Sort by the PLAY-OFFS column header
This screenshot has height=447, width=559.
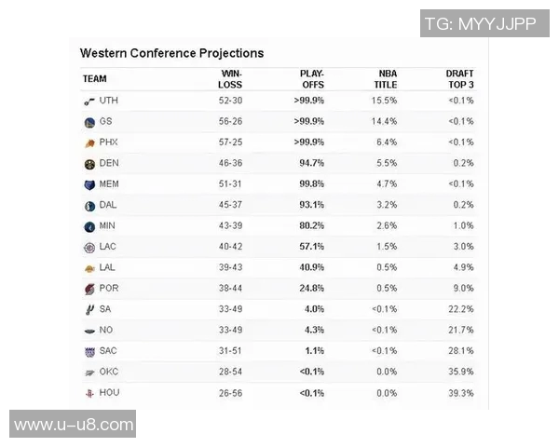click(x=311, y=79)
